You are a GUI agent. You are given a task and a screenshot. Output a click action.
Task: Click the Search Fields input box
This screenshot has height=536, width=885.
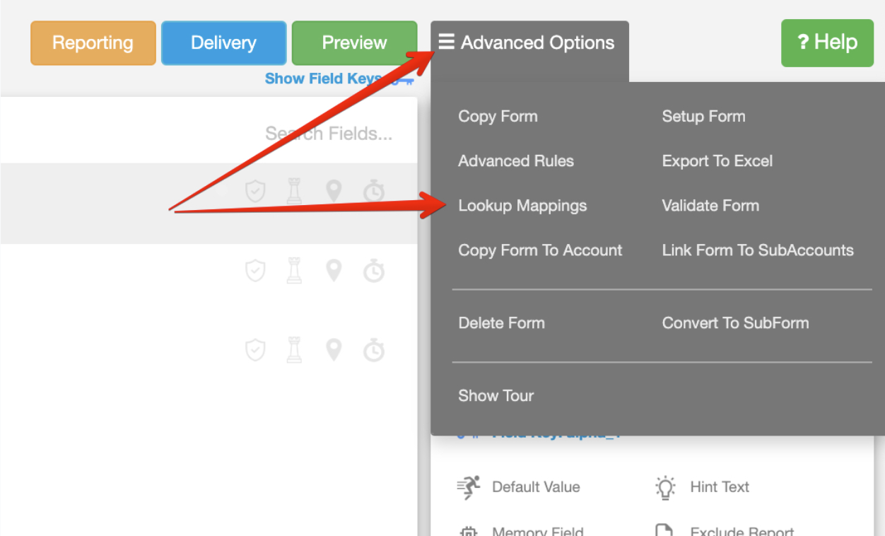(x=329, y=133)
